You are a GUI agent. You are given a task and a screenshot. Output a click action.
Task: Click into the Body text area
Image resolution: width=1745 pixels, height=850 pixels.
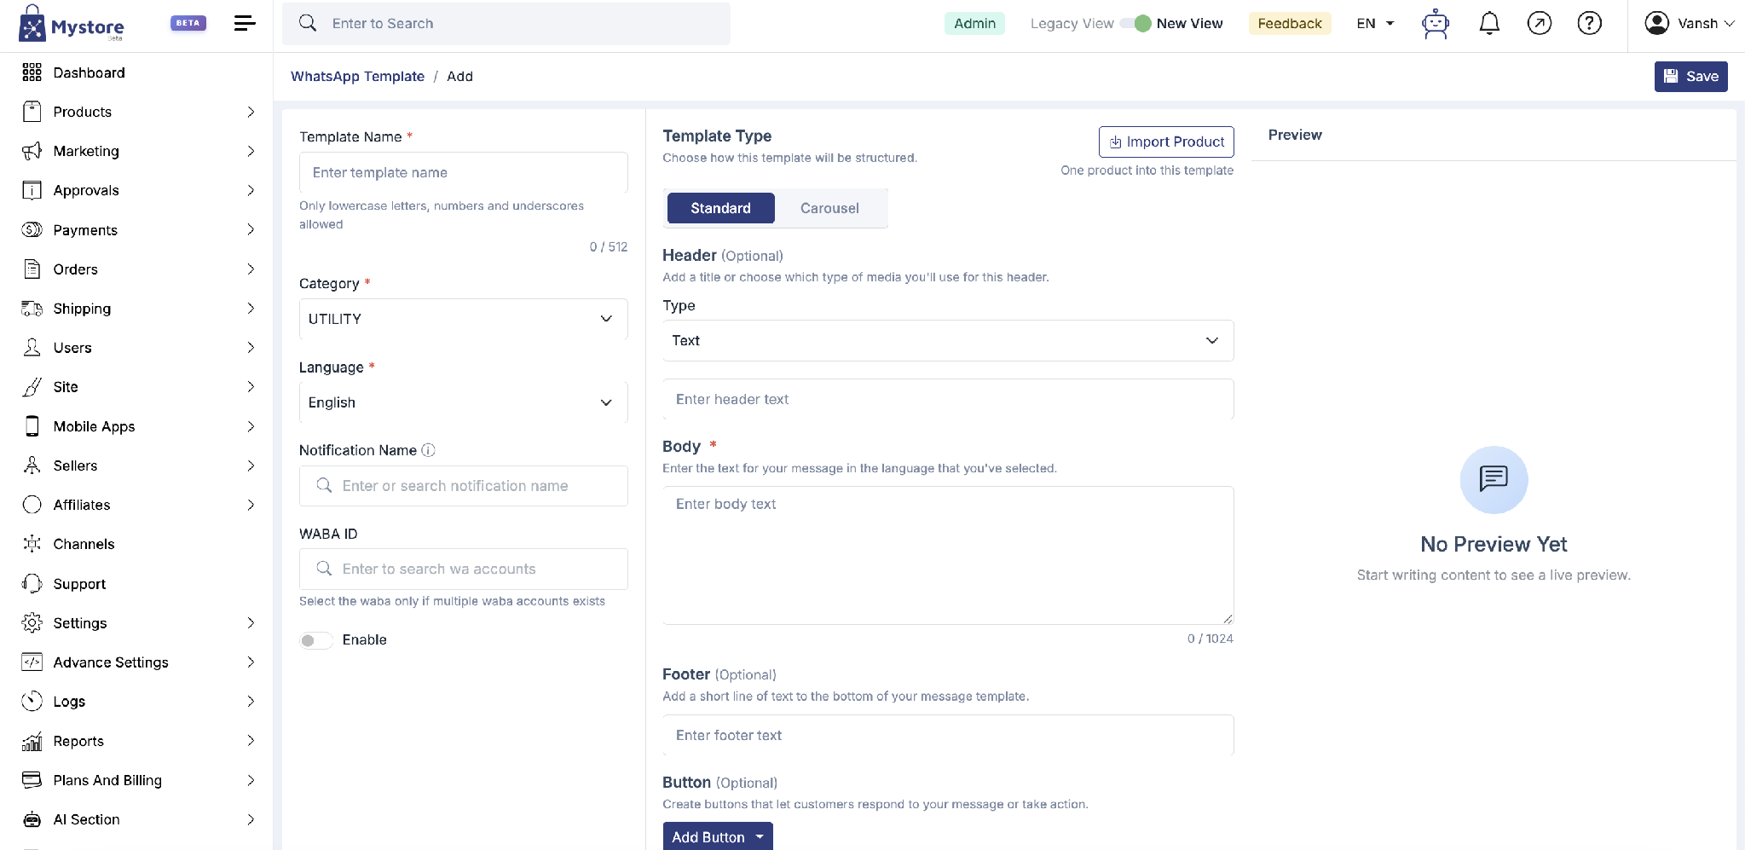click(x=948, y=555)
